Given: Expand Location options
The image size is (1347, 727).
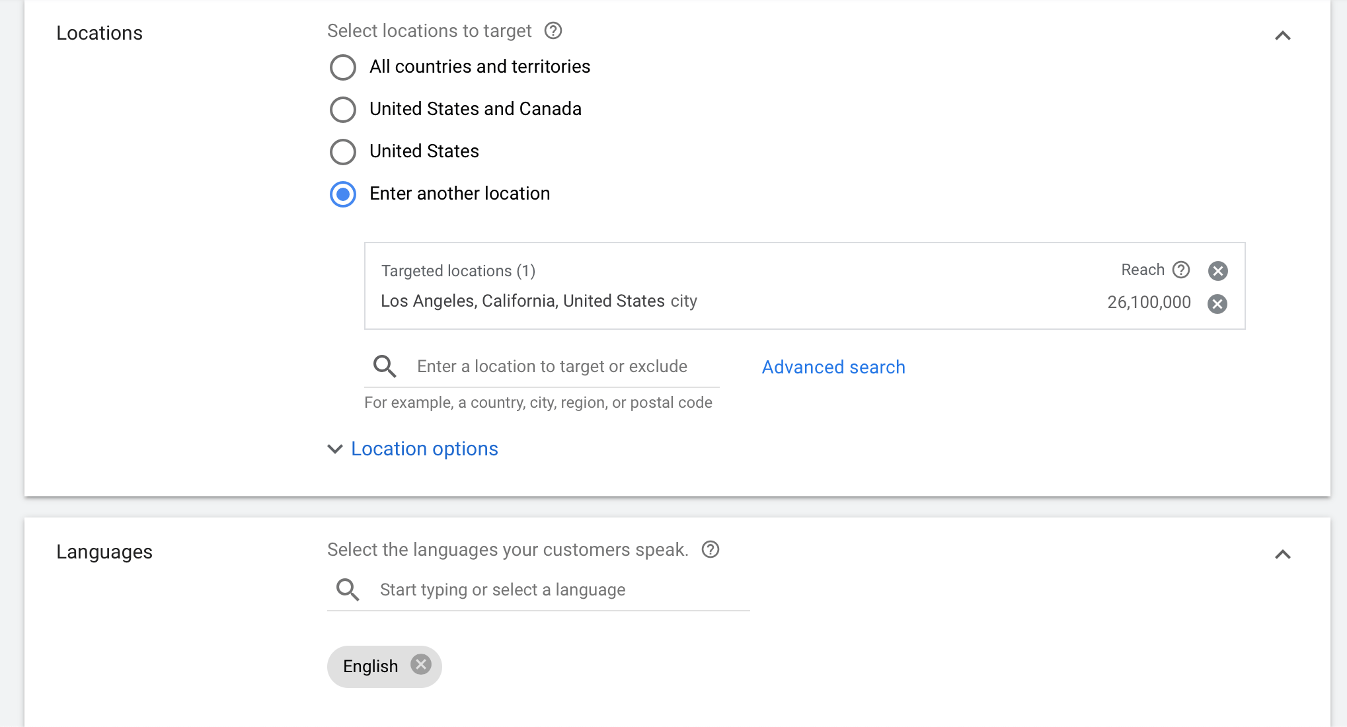Looking at the screenshot, I should click(424, 449).
